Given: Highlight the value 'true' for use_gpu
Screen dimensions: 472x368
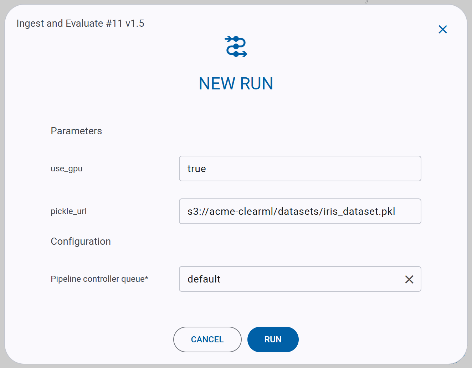Looking at the screenshot, I should [196, 169].
